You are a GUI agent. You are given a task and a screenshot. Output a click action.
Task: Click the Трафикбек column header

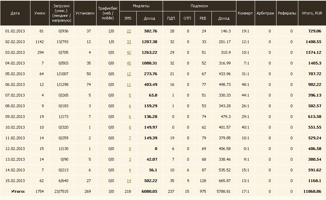(x=108, y=13)
